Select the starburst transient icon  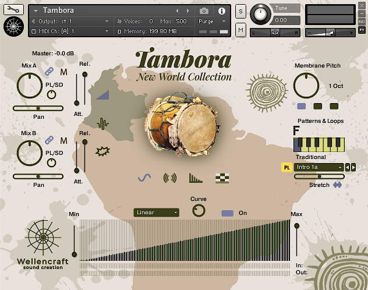click(x=102, y=151)
